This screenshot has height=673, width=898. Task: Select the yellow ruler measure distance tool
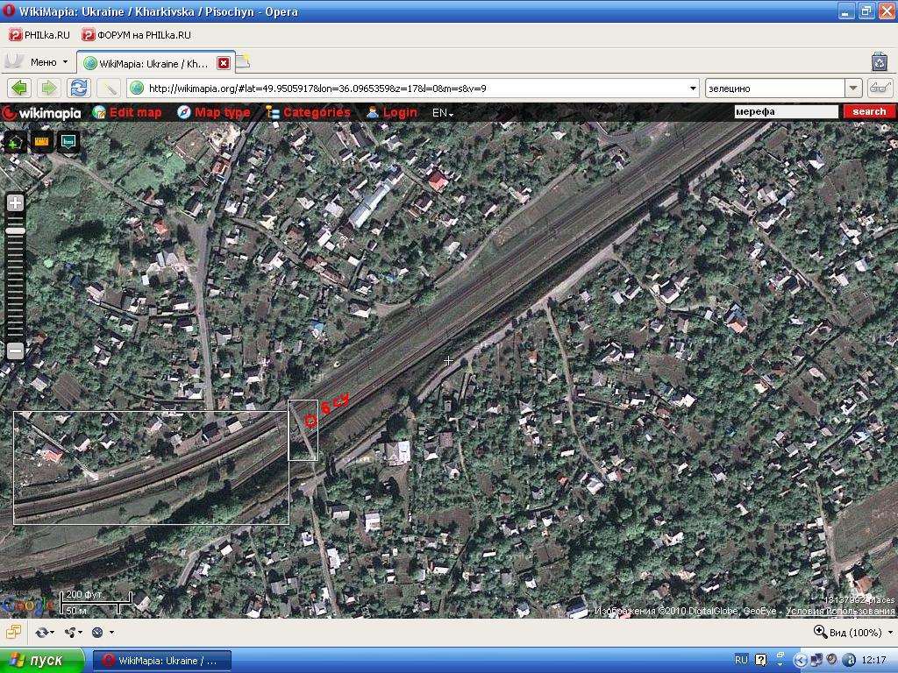click(41, 141)
